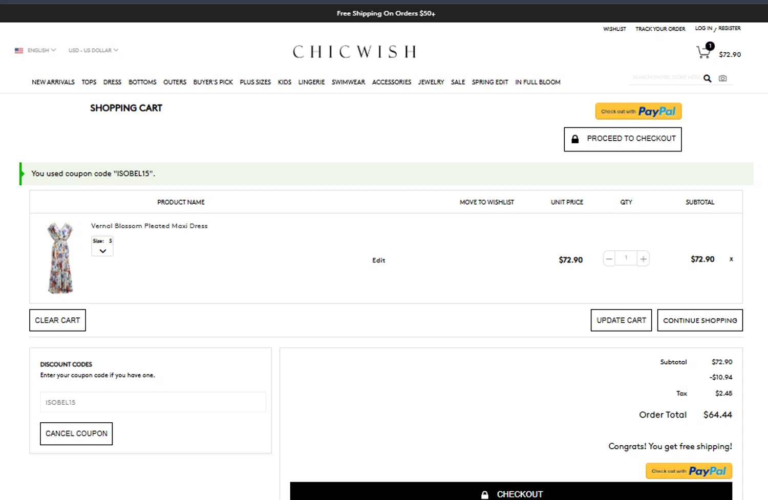
Task: Browse the Spring Edit collection
Action: (490, 82)
